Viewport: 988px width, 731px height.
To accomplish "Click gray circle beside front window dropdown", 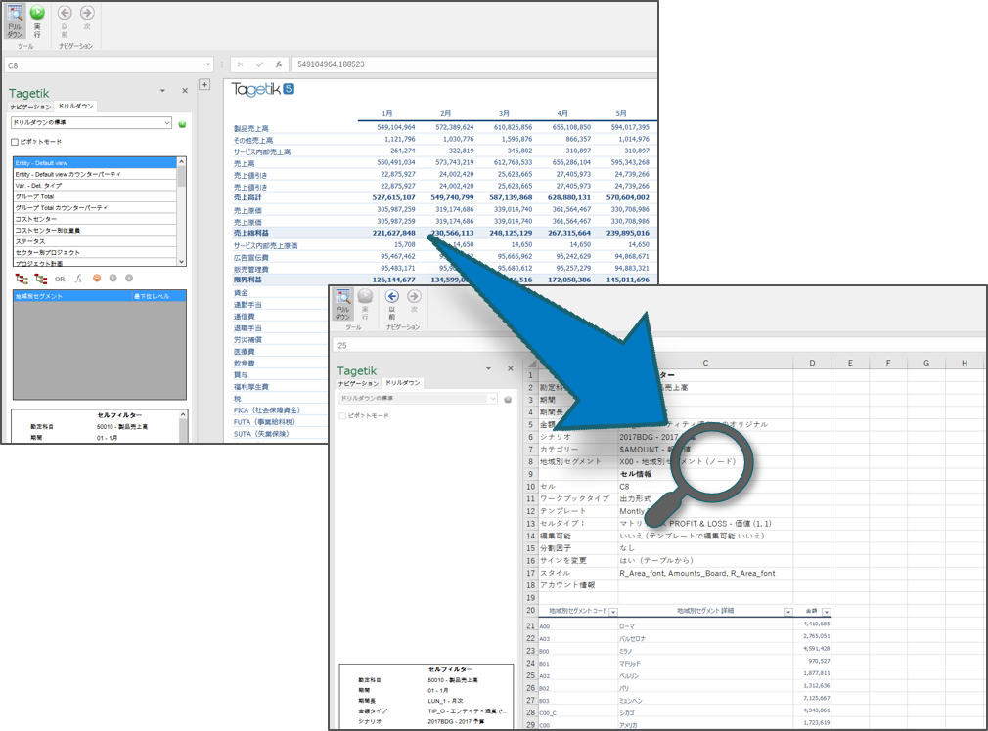I will (508, 399).
